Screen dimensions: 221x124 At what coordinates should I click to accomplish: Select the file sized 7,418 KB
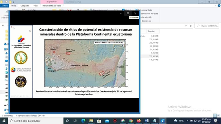(155, 36)
